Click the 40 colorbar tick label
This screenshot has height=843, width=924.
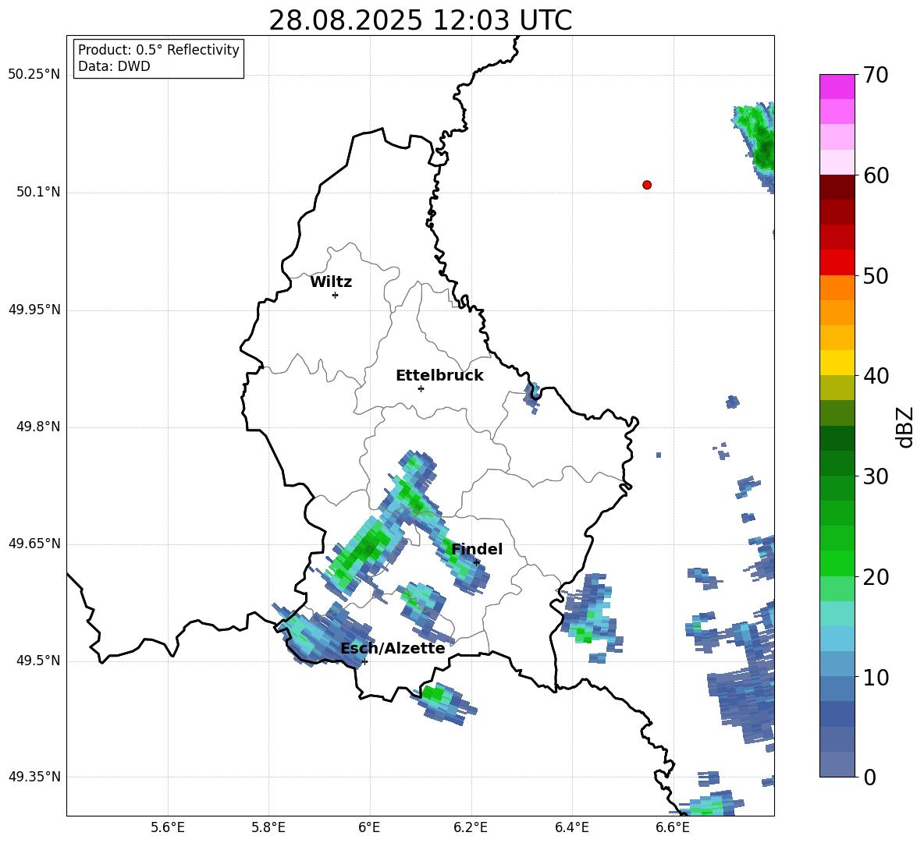click(x=876, y=376)
